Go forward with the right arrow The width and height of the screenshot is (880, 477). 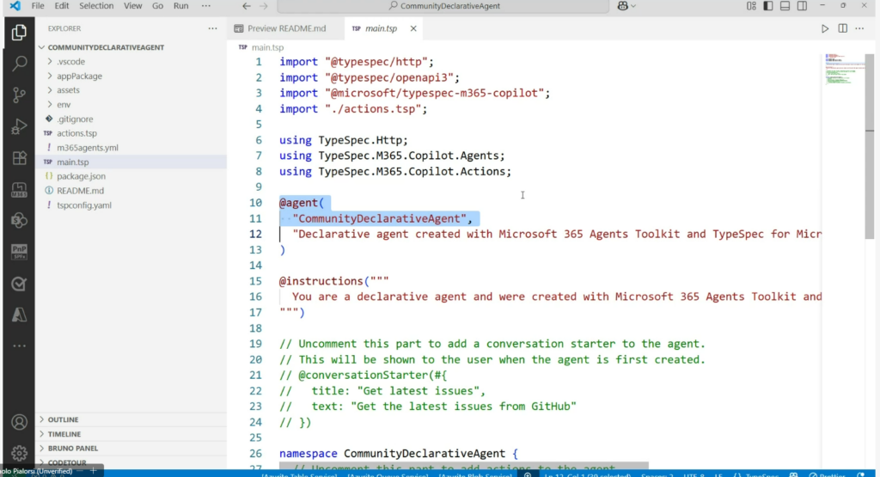tap(264, 6)
